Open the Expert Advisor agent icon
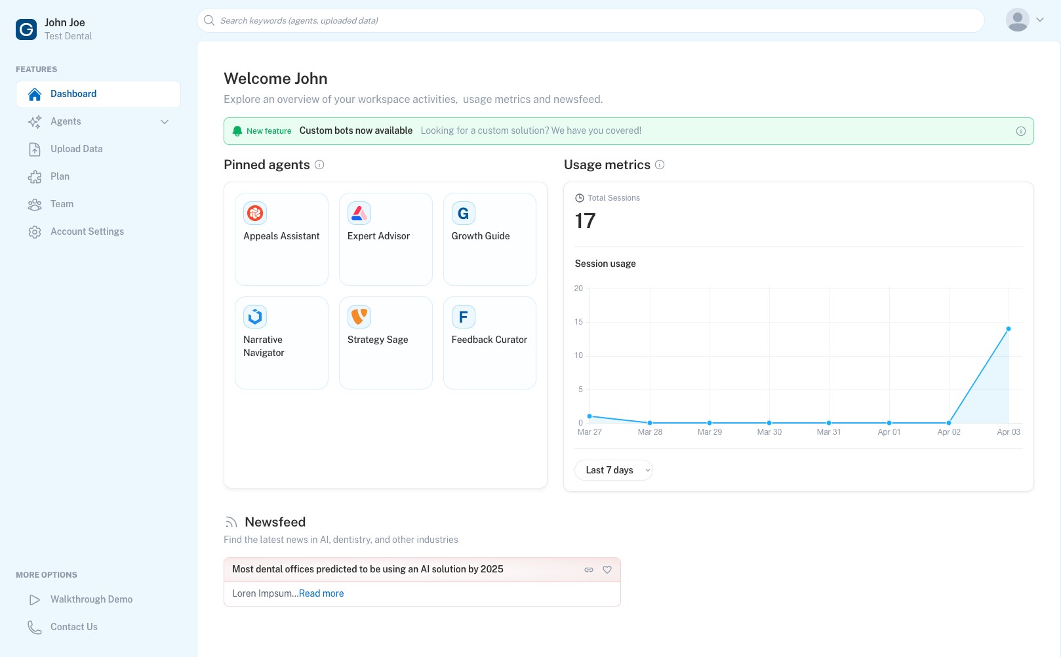1061x657 pixels. [x=359, y=213]
